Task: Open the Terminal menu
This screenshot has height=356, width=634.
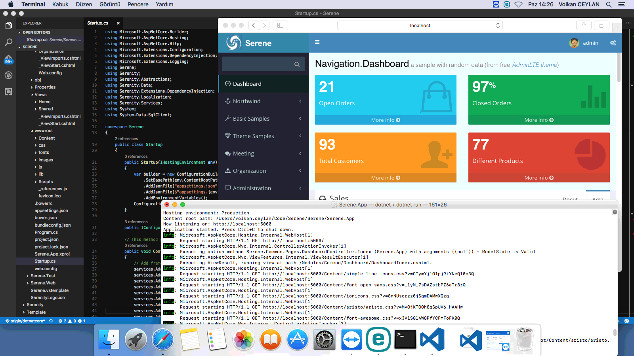Action: (33, 4)
